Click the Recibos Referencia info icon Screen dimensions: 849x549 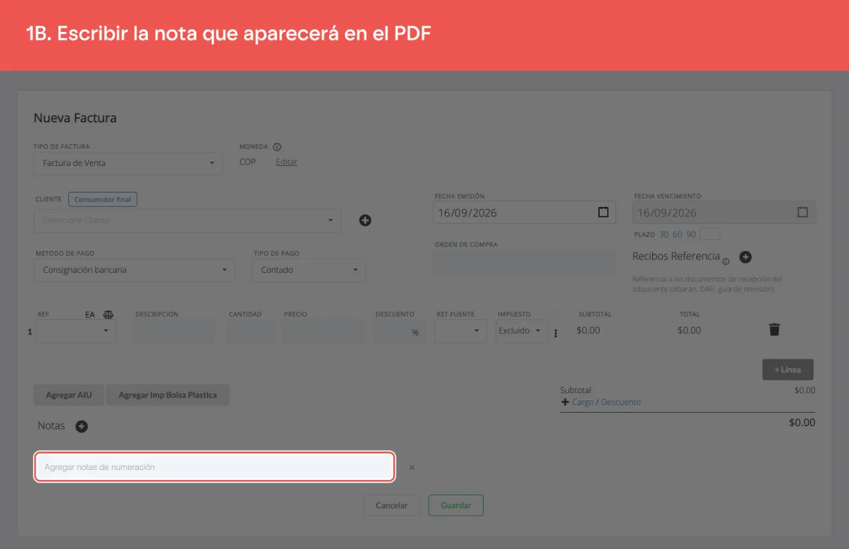point(726,262)
